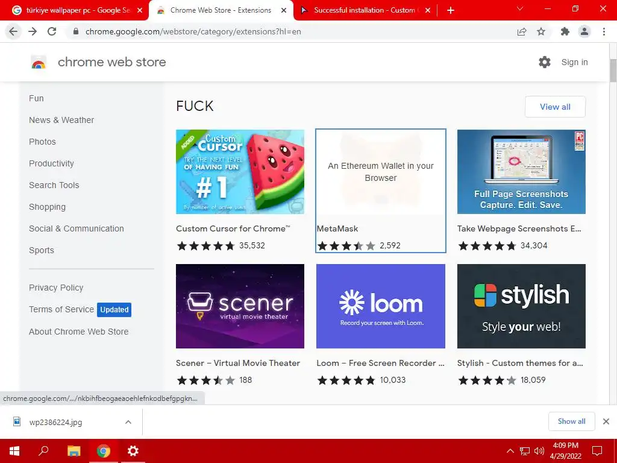Open the Custom Cursor thumbnail
This screenshot has height=463, width=617.
pyautogui.click(x=240, y=172)
